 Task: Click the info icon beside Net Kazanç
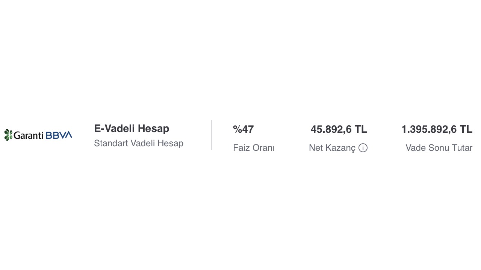click(x=363, y=148)
